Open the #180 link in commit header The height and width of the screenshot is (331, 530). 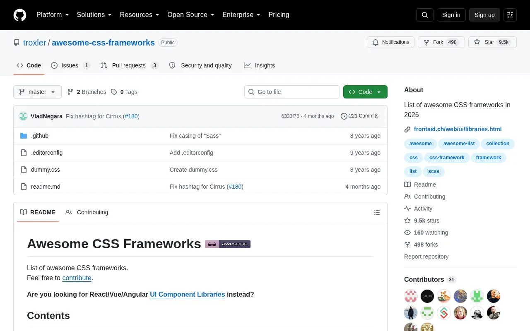click(131, 116)
